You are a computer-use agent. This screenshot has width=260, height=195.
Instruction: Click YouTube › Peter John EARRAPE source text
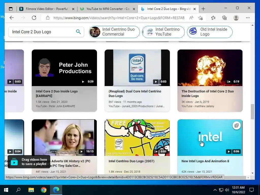click(x=55, y=106)
